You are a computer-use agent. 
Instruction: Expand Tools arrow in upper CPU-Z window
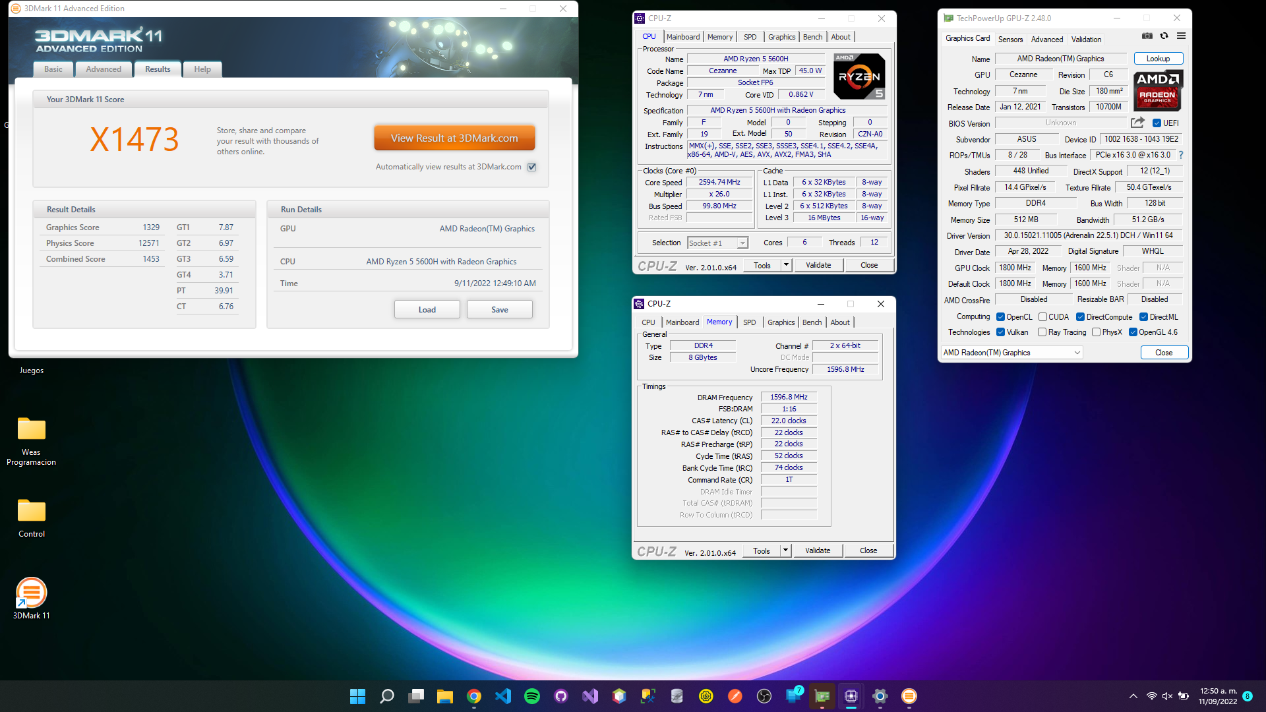(785, 265)
